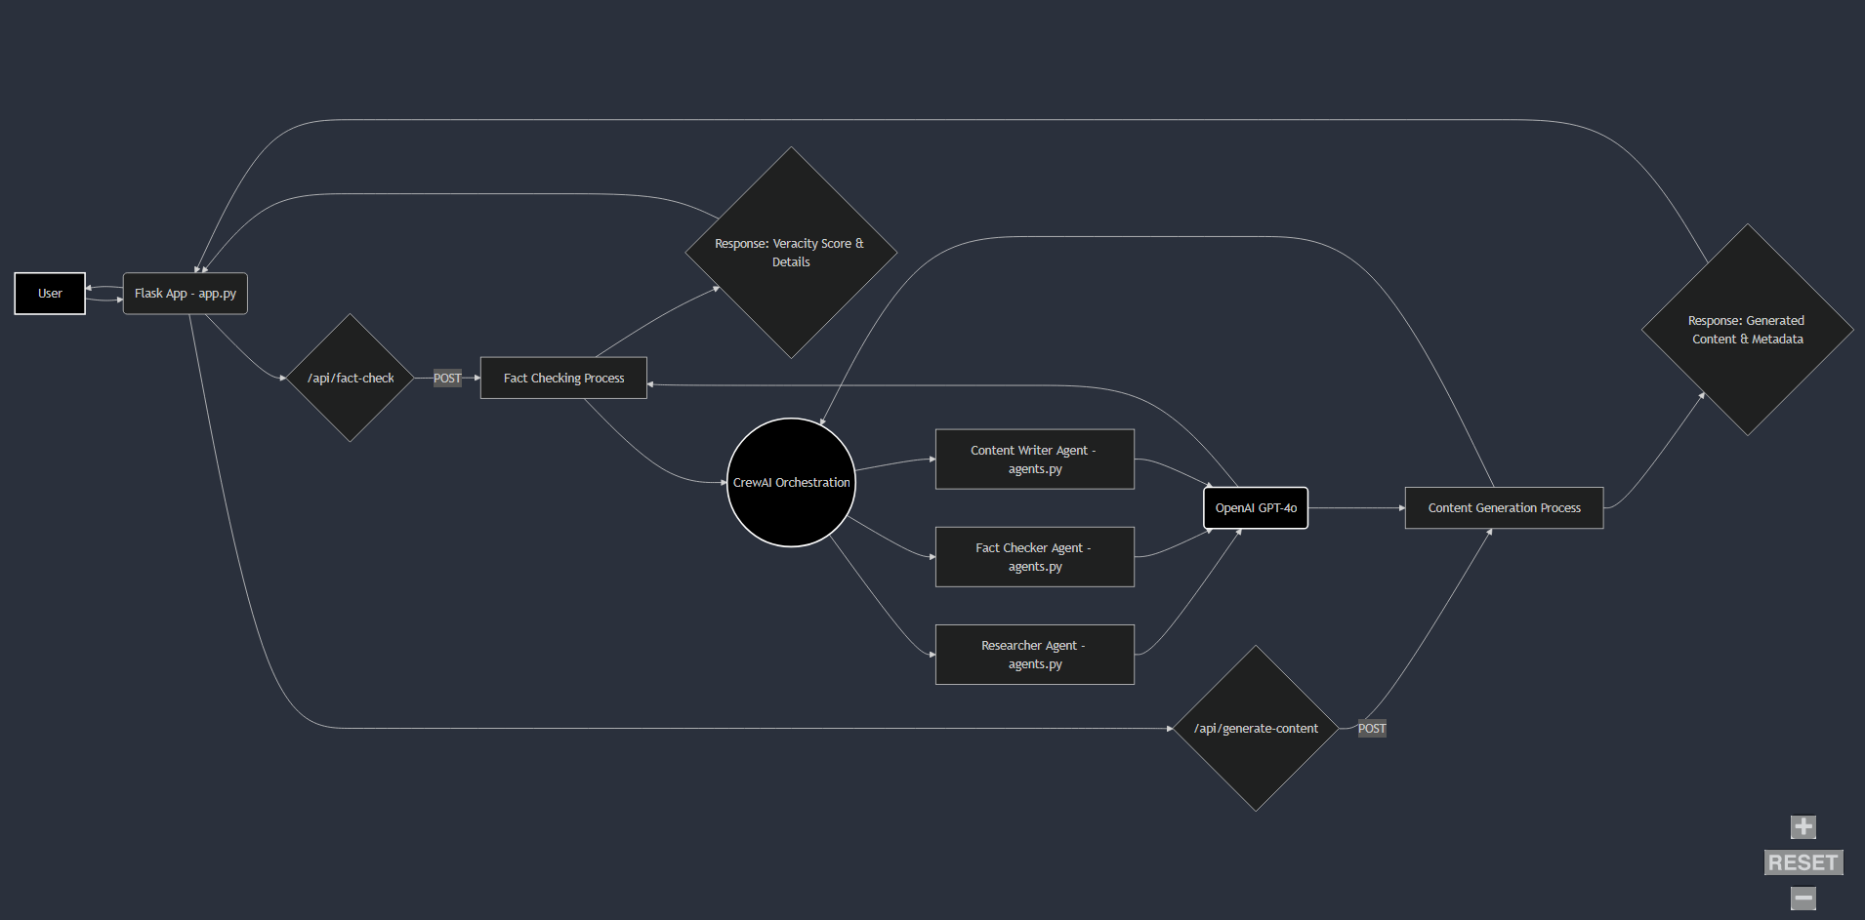Viewport: 1865px width, 920px height.
Task: Click the zoom in plus icon
Action: coord(1803,826)
